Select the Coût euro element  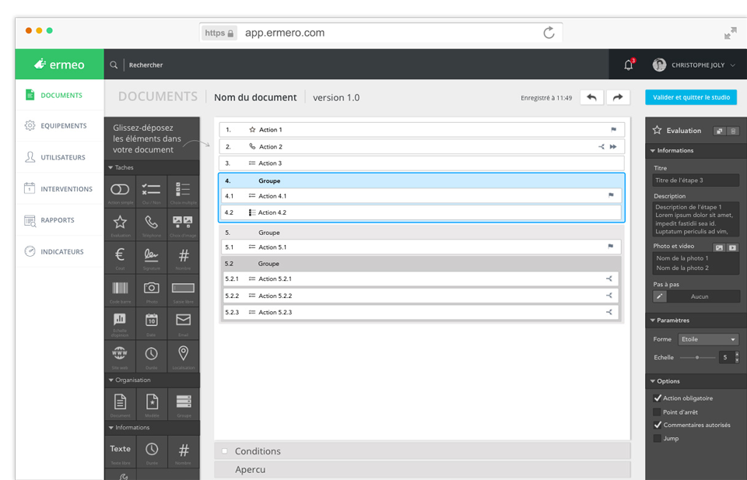[x=120, y=256]
